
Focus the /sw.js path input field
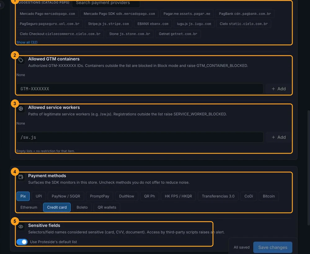pos(140,137)
